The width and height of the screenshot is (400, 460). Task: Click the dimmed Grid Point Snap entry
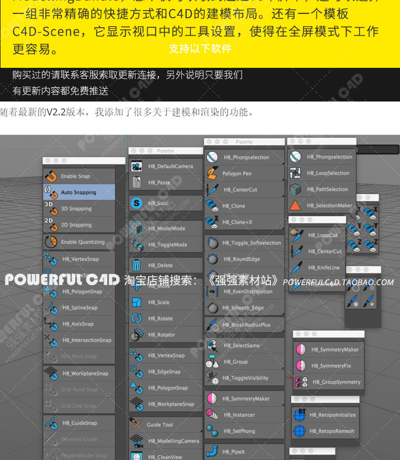79,389
